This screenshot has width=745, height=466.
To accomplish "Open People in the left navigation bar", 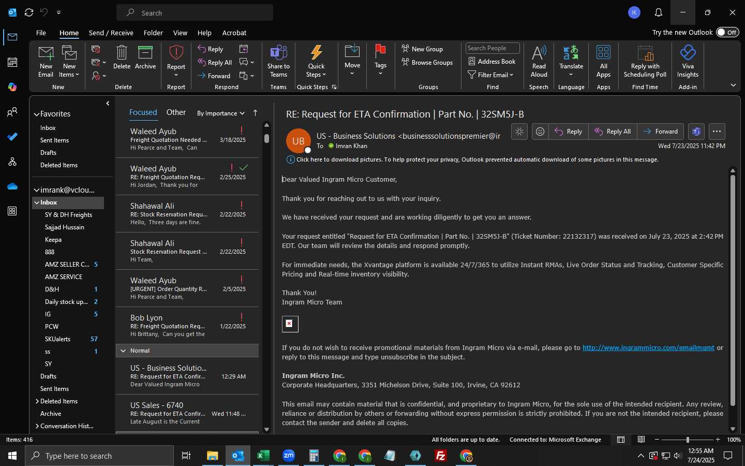I will (12, 112).
